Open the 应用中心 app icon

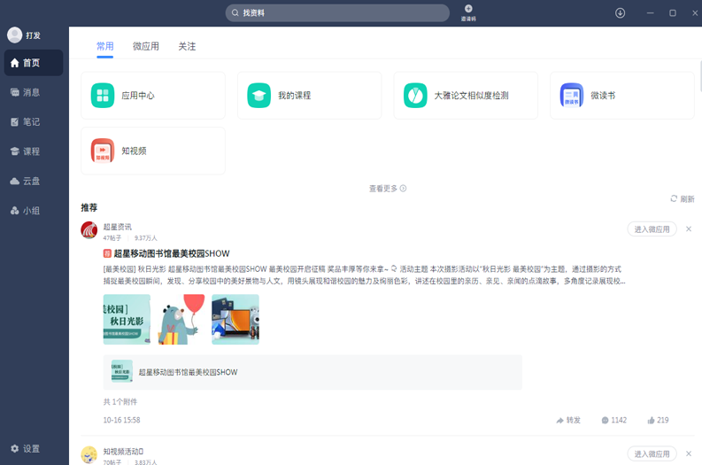tap(103, 96)
